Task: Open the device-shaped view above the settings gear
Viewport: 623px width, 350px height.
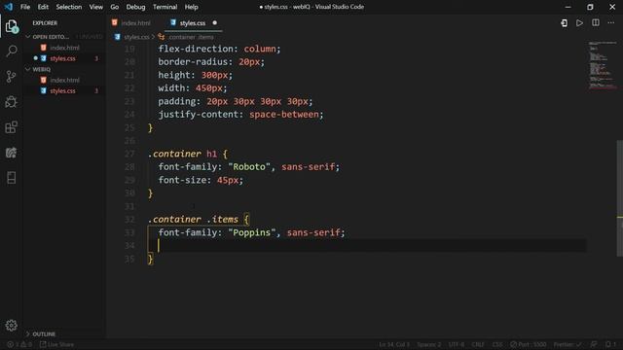Action: click(x=12, y=178)
